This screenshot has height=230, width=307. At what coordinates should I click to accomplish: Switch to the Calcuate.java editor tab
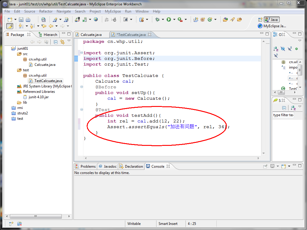pos(91,35)
